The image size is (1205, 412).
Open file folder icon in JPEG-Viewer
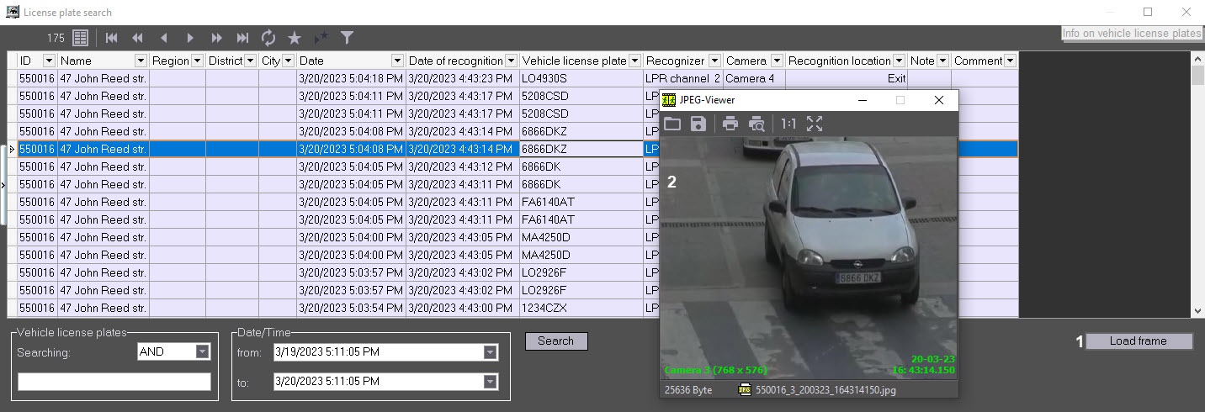(x=672, y=124)
